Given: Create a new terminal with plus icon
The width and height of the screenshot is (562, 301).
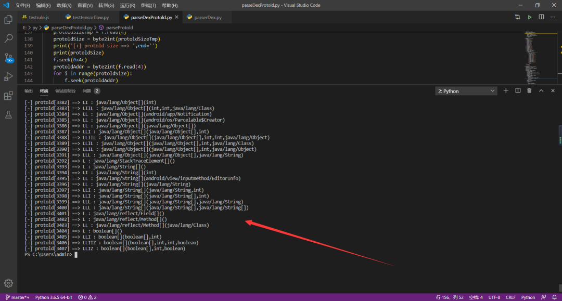Looking at the screenshot, I should click(506, 91).
